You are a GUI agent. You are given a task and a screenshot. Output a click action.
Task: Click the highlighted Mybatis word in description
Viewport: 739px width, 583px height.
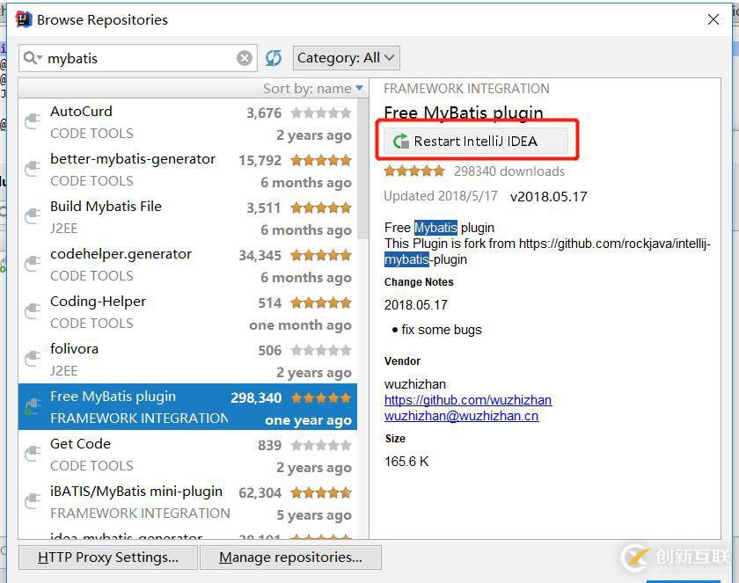click(x=435, y=228)
